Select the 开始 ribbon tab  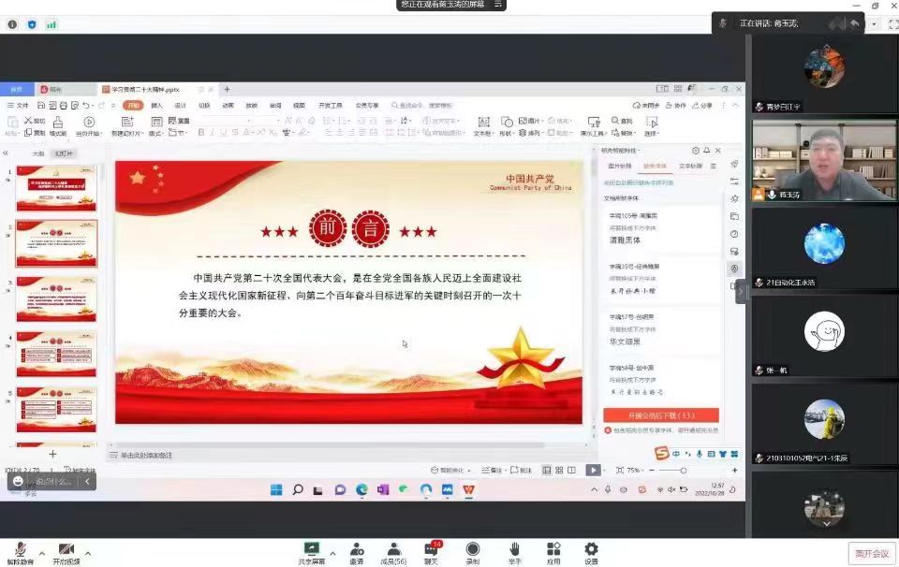pos(133,106)
